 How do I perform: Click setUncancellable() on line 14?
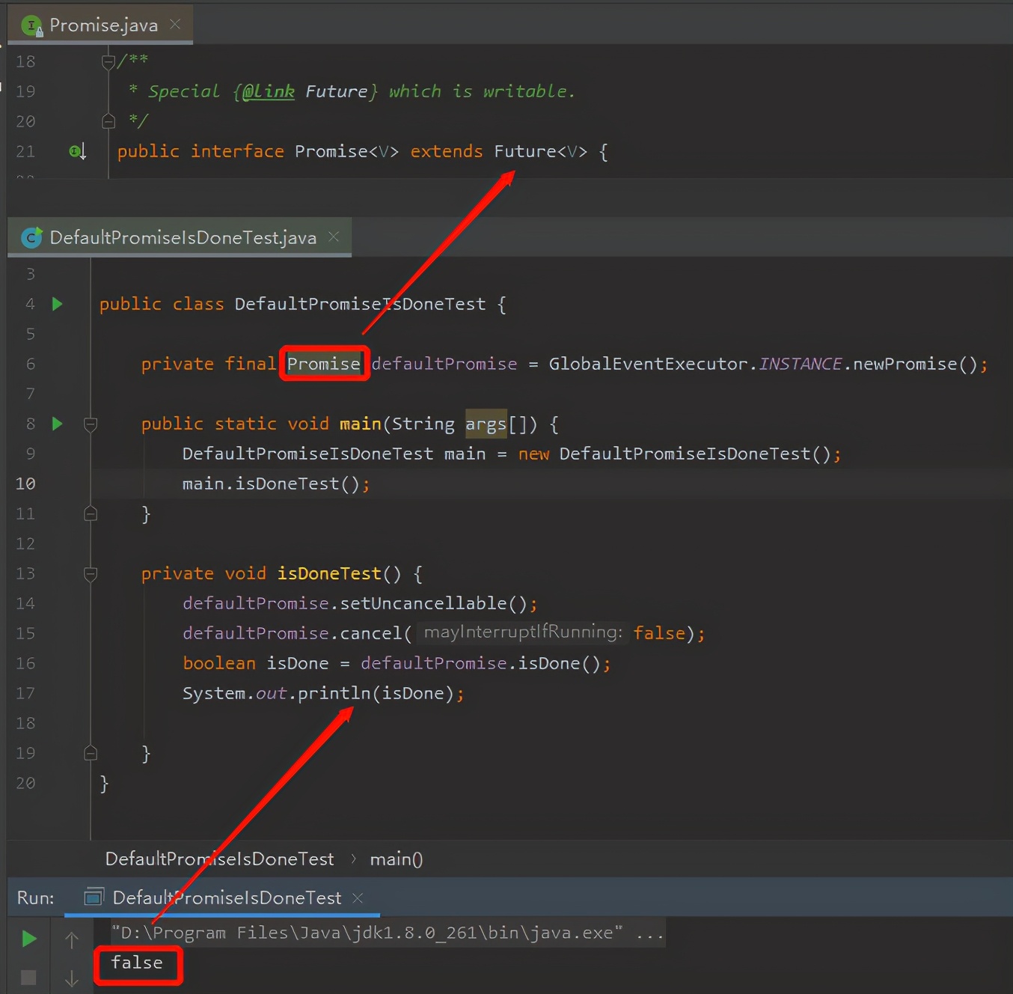(x=434, y=603)
